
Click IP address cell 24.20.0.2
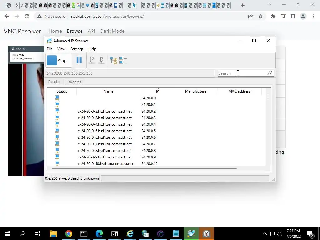pyautogui.click(x=148, y=111)
